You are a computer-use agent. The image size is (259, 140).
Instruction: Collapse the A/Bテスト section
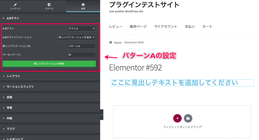pyautogui.click(x=50, y=18)
